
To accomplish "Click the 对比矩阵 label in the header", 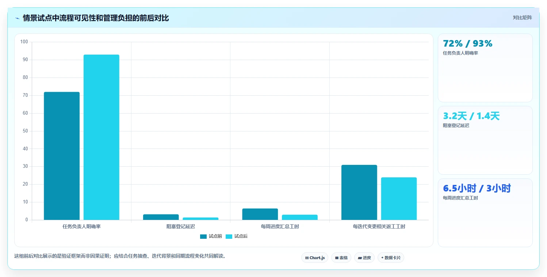I will (523, 18).
